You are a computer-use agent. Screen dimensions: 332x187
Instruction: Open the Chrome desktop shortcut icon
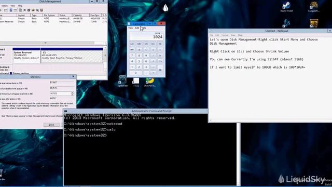click(150, 82)
